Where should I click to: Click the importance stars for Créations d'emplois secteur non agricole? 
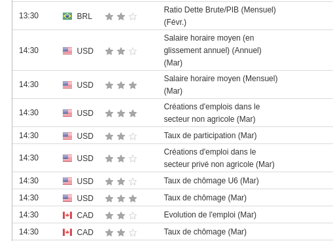coord(121,113)
